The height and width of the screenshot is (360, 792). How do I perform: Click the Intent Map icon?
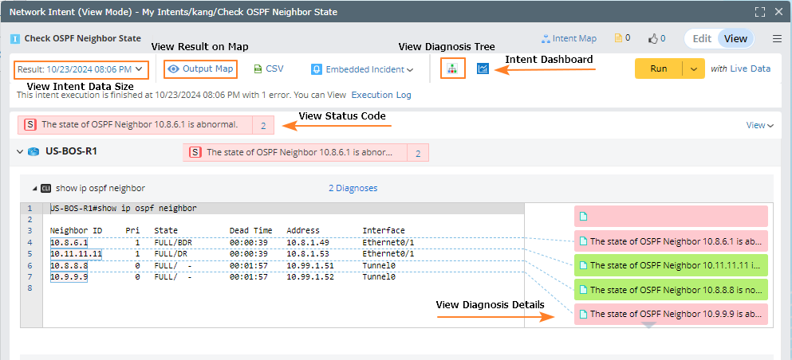click(x=546, y=38)
